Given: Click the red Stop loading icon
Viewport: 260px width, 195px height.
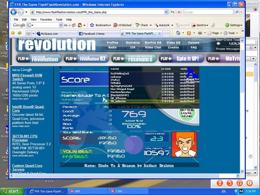Looking at the screenshot, I should click(x=179, y=12).
